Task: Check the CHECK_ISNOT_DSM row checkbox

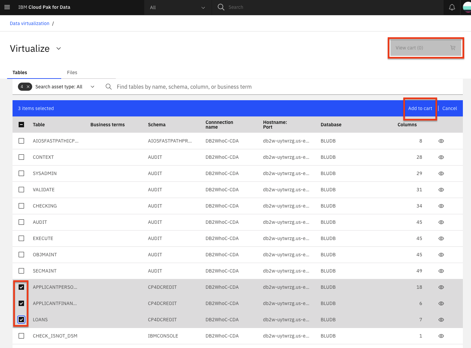Action: click(21, 336)
